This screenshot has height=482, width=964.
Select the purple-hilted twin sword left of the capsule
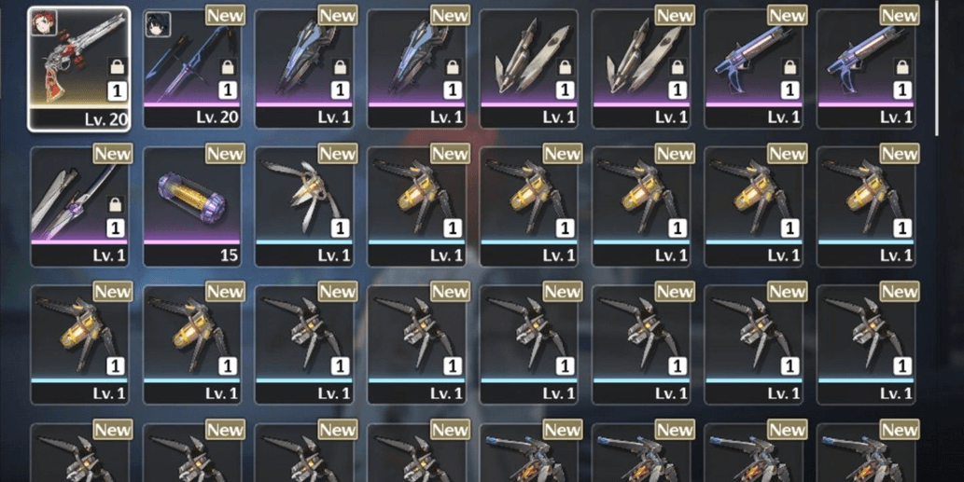pos(79,207)
